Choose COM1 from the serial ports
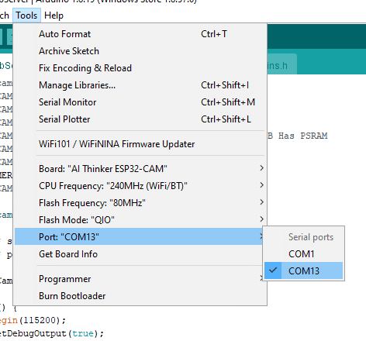 304,253
